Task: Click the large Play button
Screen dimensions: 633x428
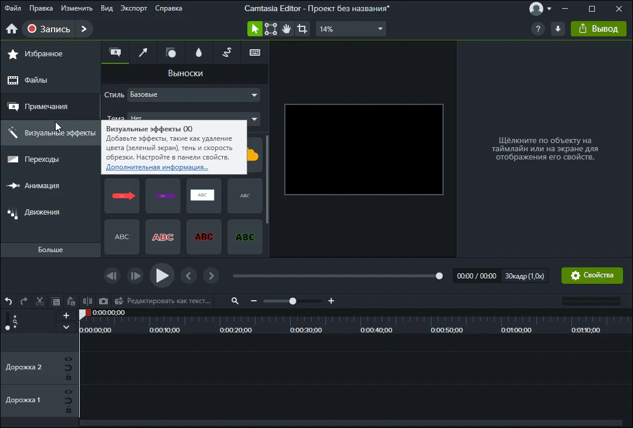Action: (162, 276)
